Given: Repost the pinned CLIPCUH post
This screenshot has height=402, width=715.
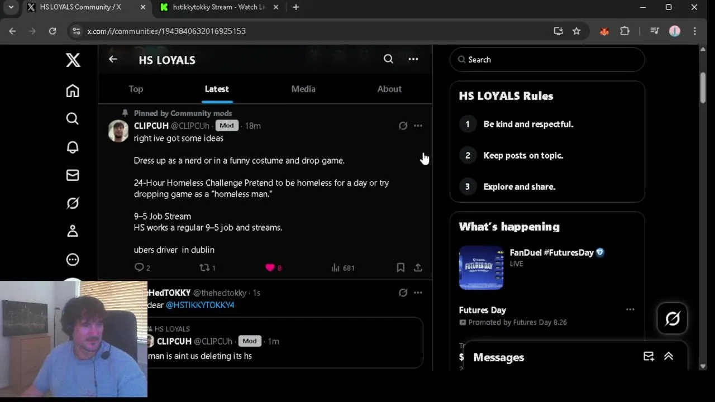Looking at the screenshot, I should [207, 267].
